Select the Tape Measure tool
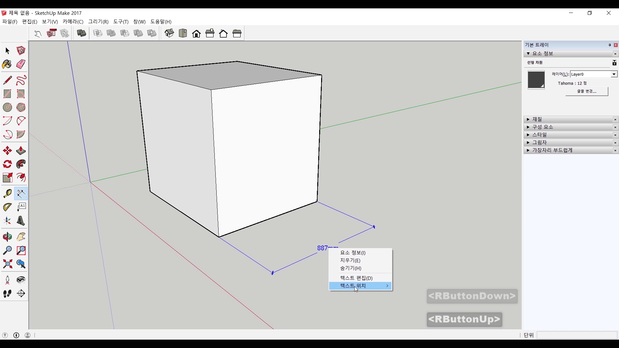Image resolution: width=619 pixels, height=348 pixels. [7, 193]
